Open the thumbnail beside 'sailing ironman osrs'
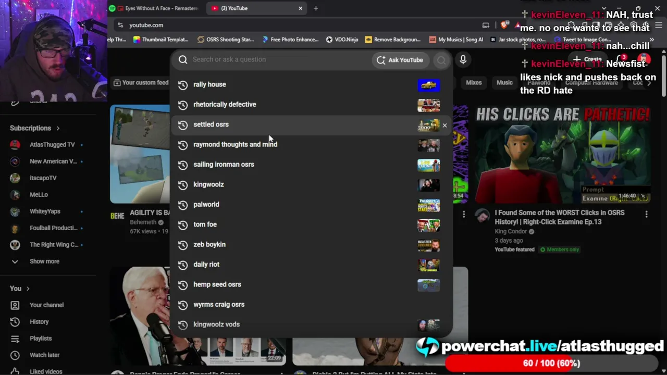The image size is (667, 375). 428,165
